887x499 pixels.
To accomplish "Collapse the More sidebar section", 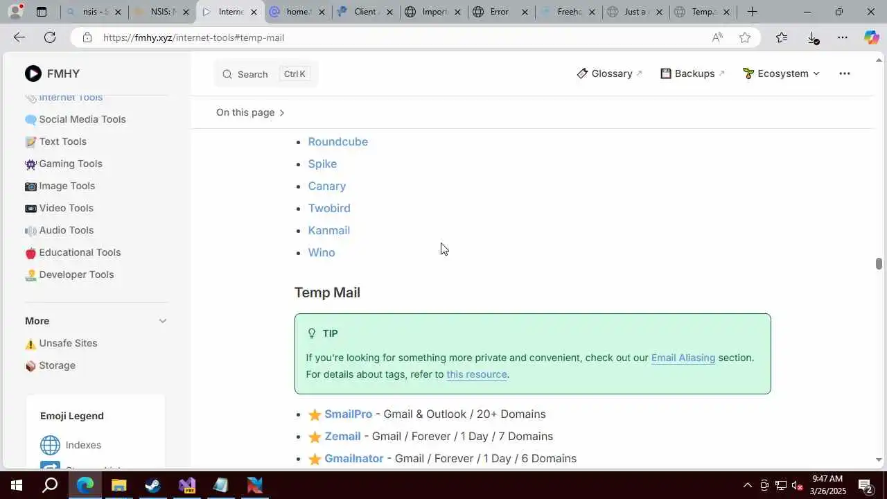I will 163,321.
